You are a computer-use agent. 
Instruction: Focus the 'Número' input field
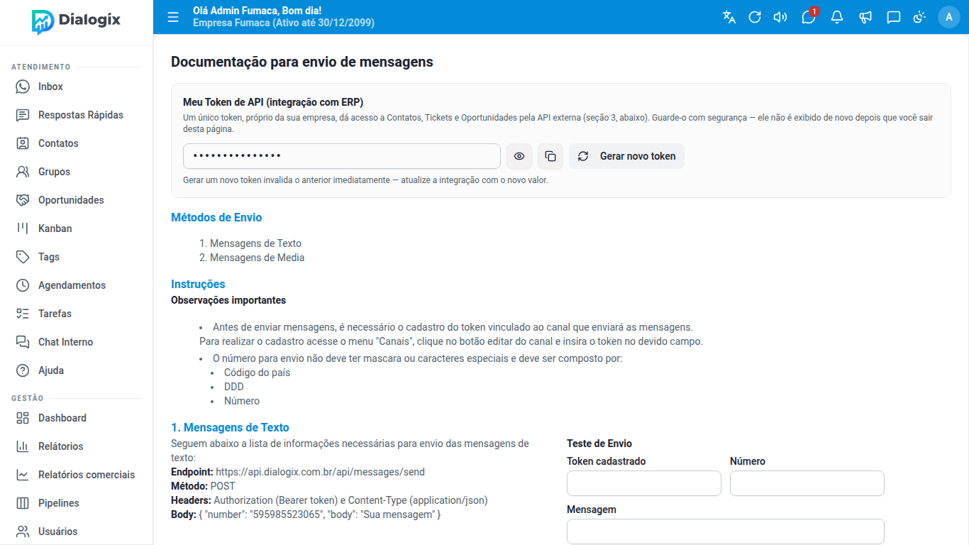807,483
